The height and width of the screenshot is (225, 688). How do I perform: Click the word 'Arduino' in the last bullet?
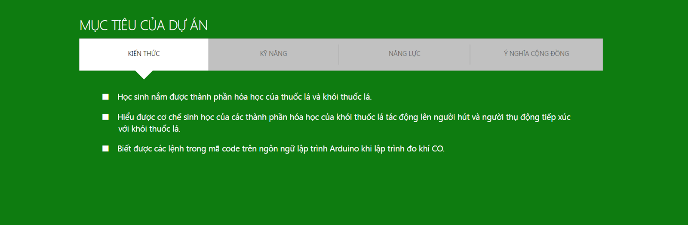(x=344, y=149)
